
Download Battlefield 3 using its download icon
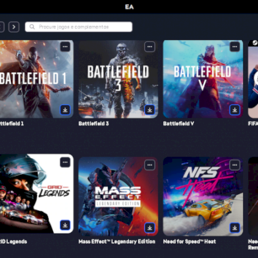point(150,110)
